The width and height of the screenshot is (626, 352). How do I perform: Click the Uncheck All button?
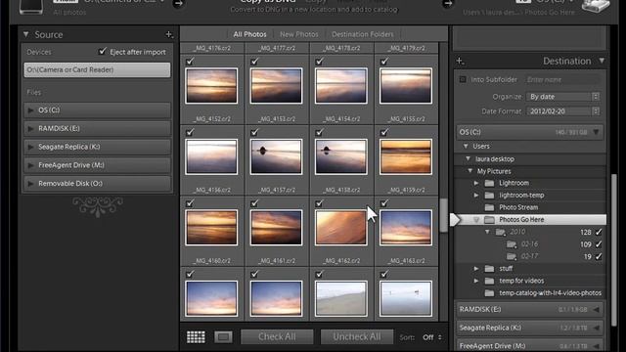pos(357,336)
